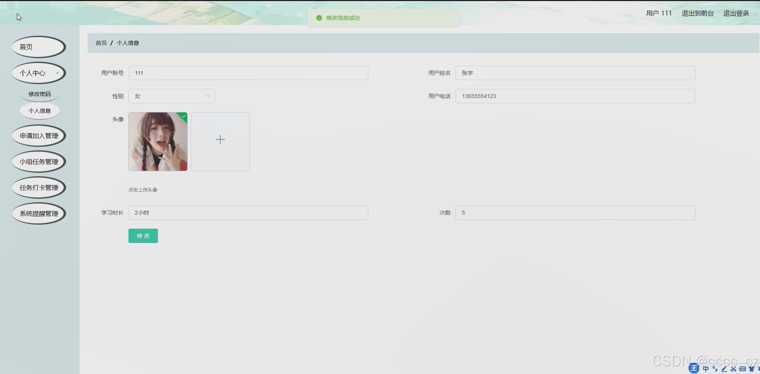Click the 修改 submit button
Screen dimensions: 760x374
[143, 236]
